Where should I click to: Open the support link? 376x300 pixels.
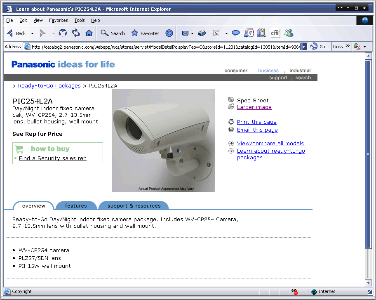pyautogui.click(x=278, y=78)
